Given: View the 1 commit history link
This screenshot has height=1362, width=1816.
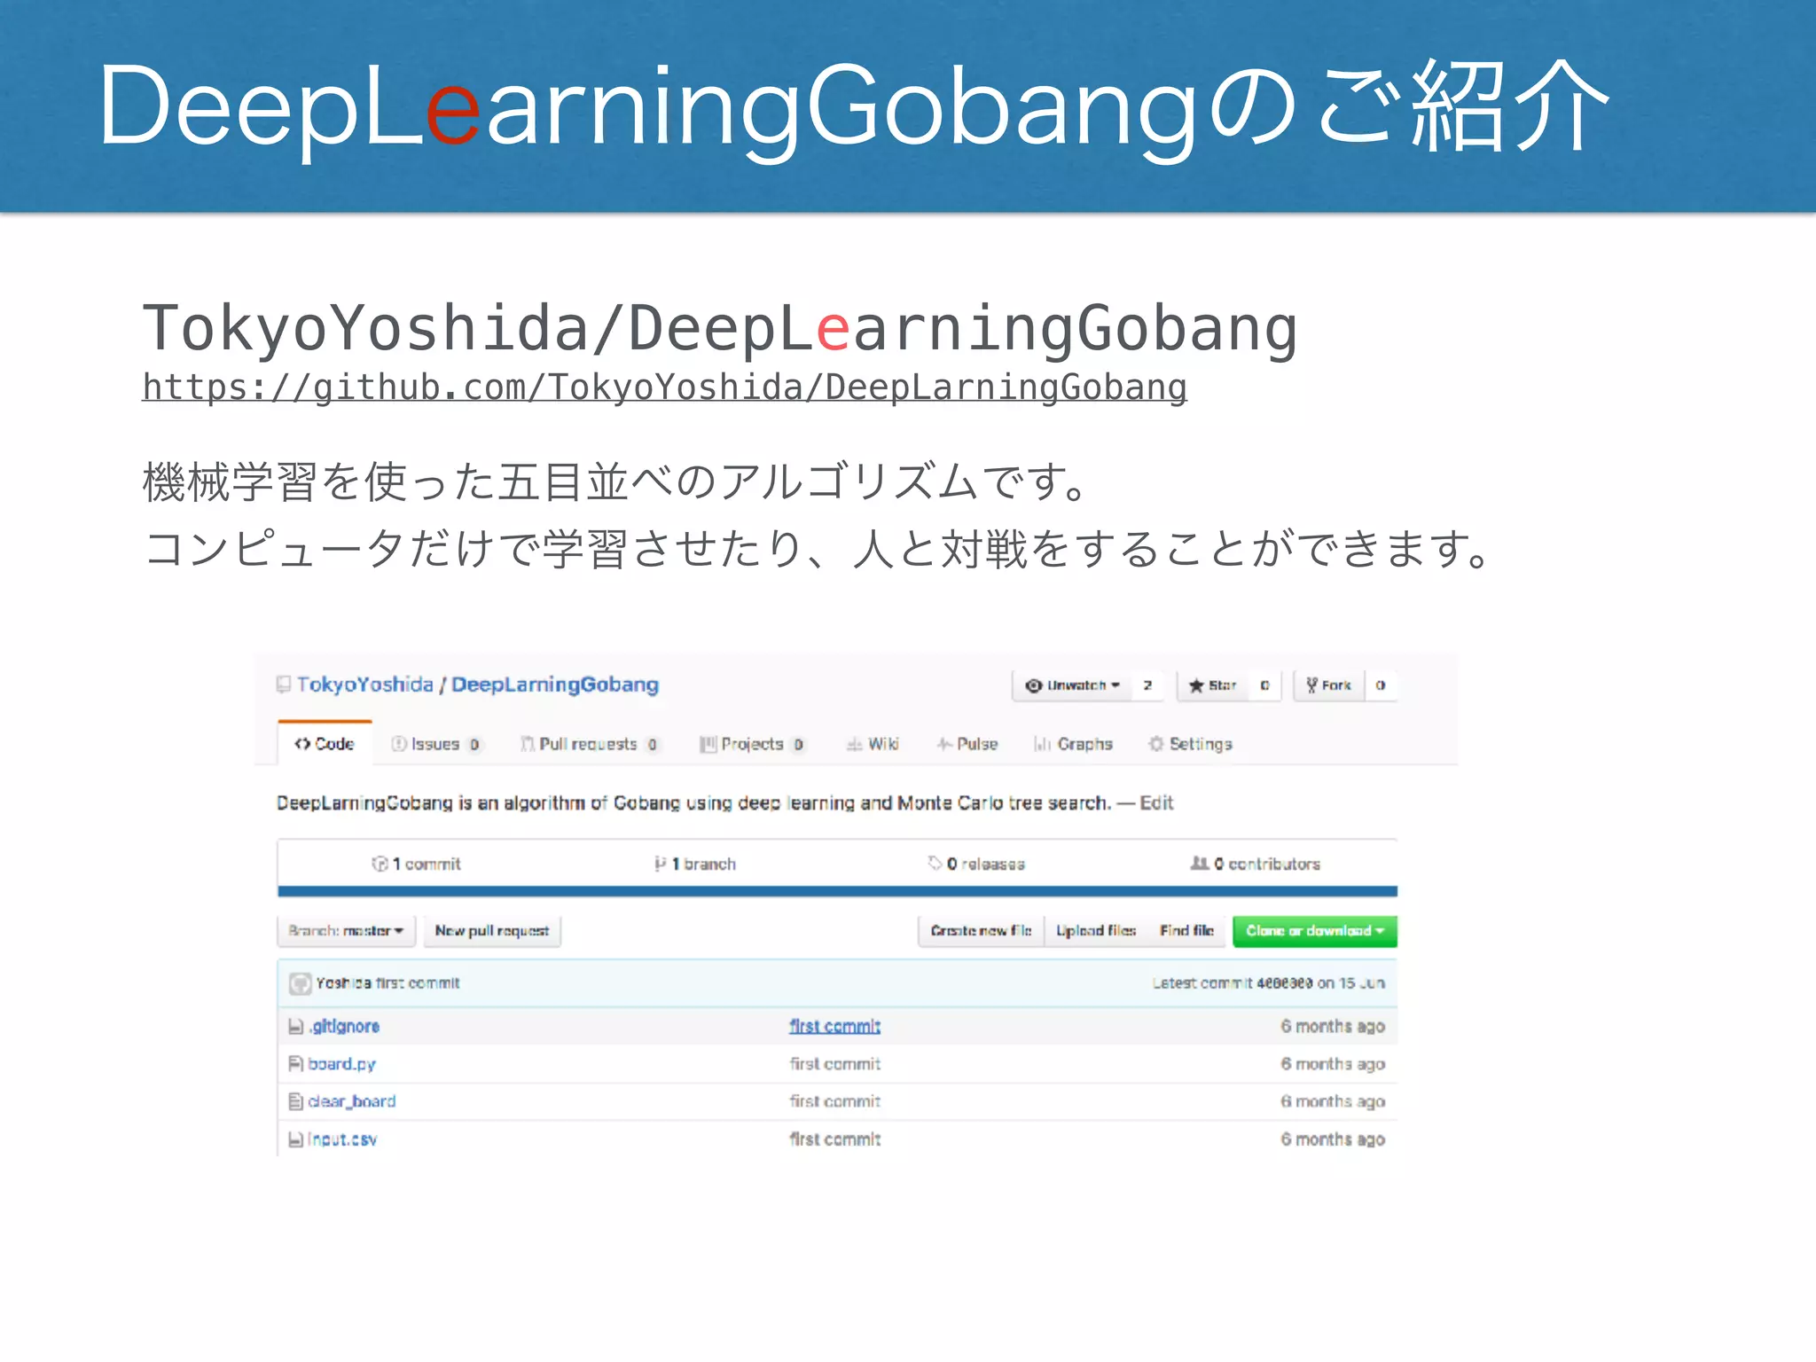Looking at the screenshot, I should pyautogui.click(x=416, y=864).
